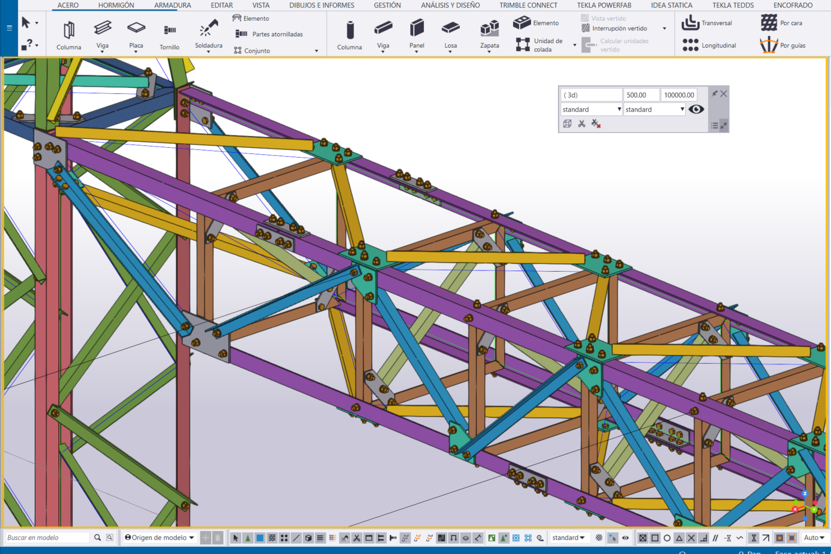This screenshot has height=554, width=831.
Task: Select the steel Columna tool
Action: [68, 35]
